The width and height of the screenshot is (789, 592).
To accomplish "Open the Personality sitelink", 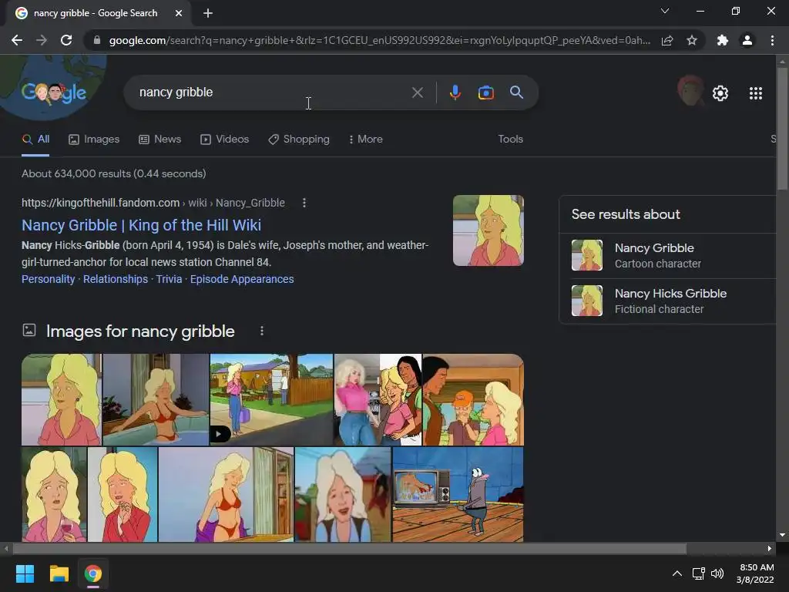I will (x=49, y=279).
